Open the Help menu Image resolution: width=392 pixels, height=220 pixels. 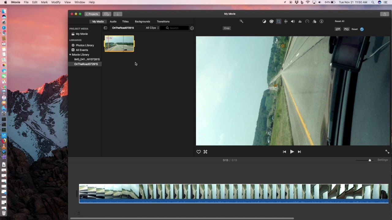pos(92,2)
